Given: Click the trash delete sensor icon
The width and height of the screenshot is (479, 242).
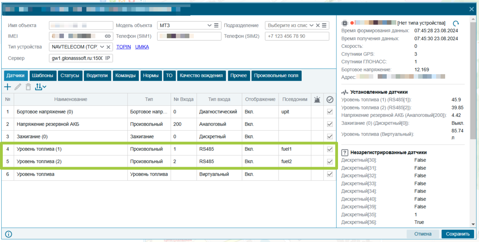Looking at the screenshot, I should 28,87.
